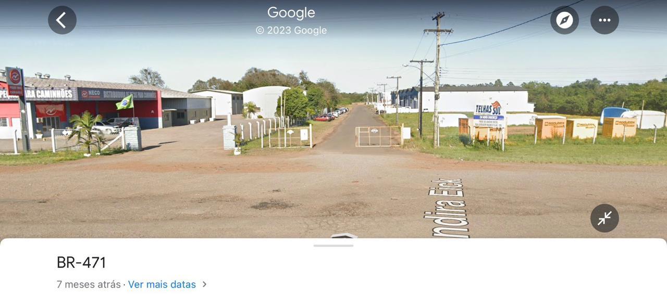The image size is (667, 296).
Task: Move to the metal gate on the road
Action: pyautogui.click(x=379, y=136)
